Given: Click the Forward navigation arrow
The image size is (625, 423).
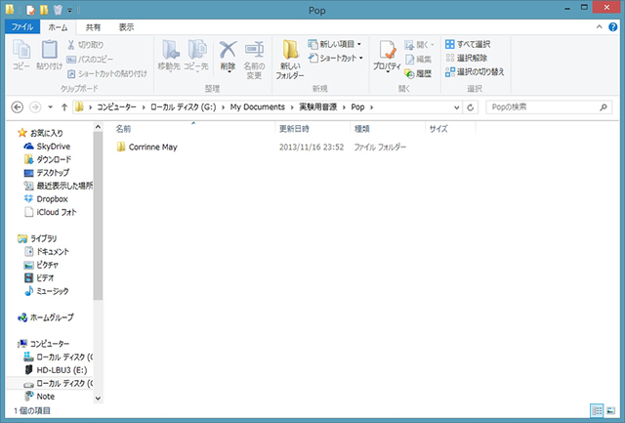Looking at the screenshot, I should click(35, 107).
